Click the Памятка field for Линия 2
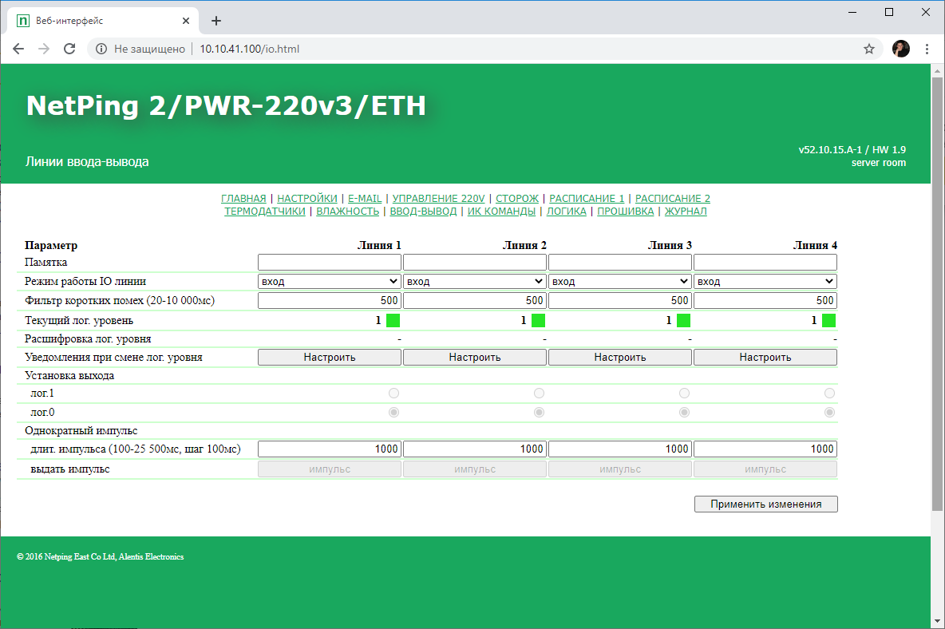945x629 pixels. pyautogui.click(x=475, y=262)
